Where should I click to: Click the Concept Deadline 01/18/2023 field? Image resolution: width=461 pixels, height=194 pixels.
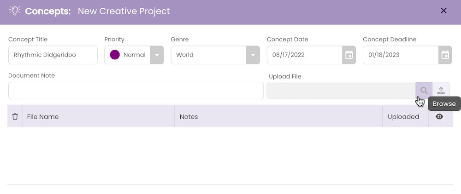coord(401,55)
